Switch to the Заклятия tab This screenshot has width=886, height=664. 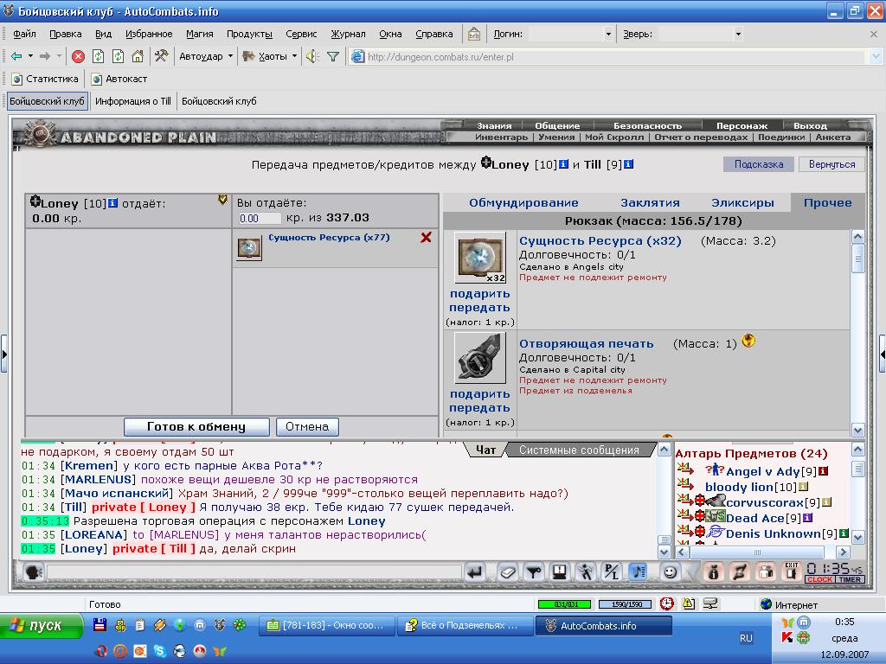tap(650, 202)
